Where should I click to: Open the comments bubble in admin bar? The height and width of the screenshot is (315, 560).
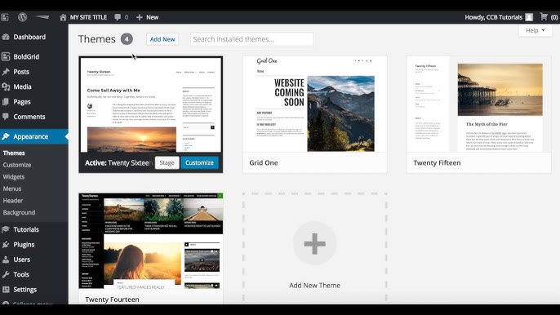point(118,17)
